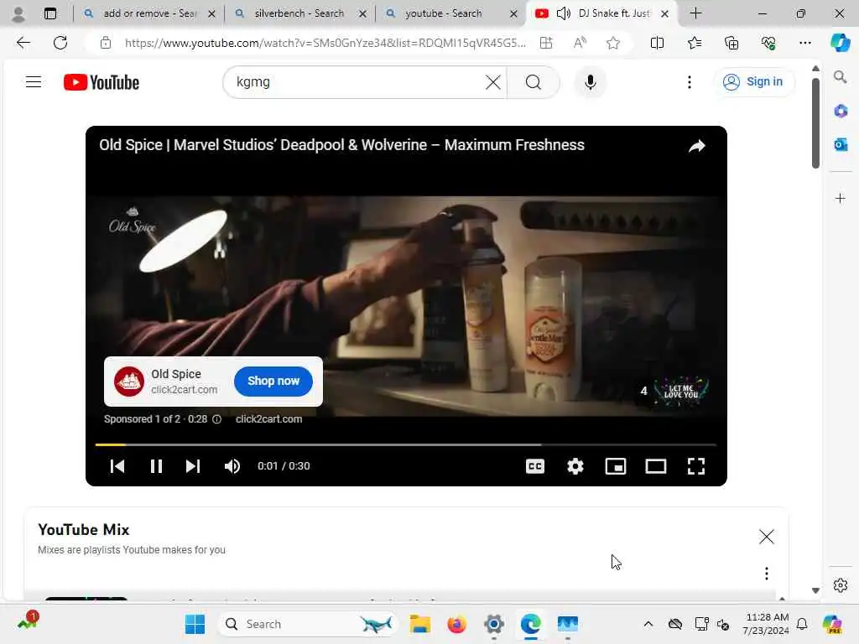Open Browser essentials heart icon
The height and width of the screenshot is (644, 859).
click(768, 43)
